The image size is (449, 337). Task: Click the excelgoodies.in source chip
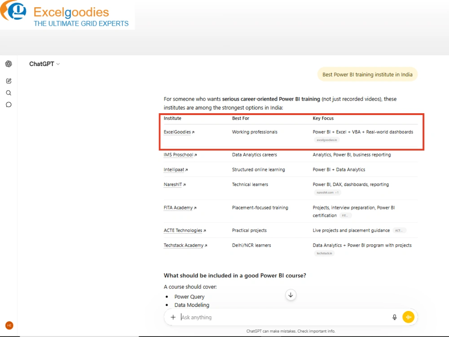tap(327, 140)
